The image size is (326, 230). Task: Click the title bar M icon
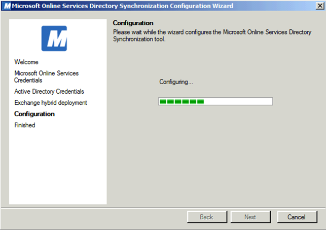coord(7,6)
